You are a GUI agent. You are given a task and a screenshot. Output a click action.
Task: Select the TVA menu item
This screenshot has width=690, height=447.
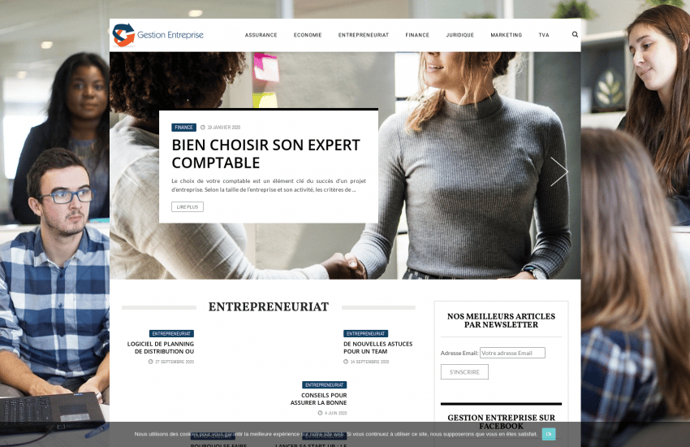click(x=544, y=35)
